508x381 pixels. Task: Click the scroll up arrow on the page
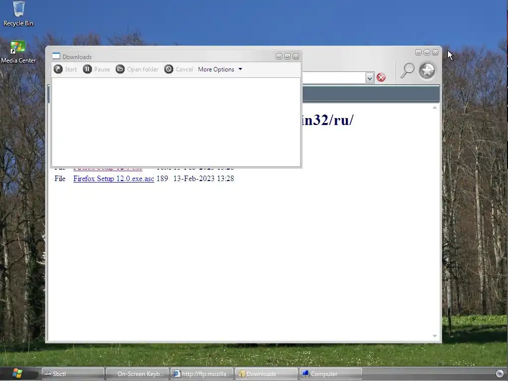point(435,108)
